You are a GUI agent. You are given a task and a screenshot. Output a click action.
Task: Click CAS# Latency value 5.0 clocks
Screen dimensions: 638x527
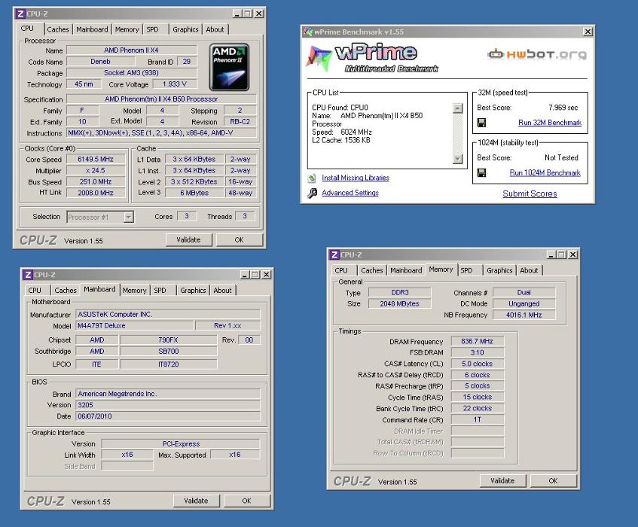478,364
